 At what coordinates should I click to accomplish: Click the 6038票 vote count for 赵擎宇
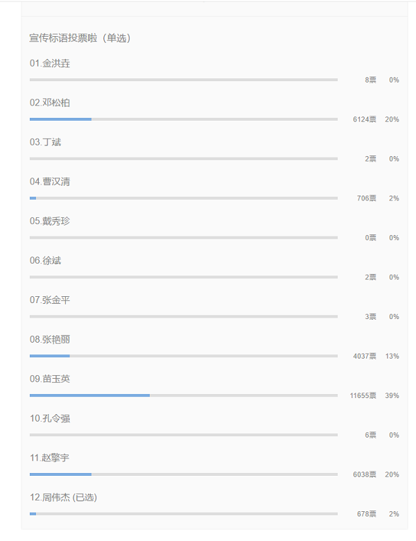[x=364, y=474]
